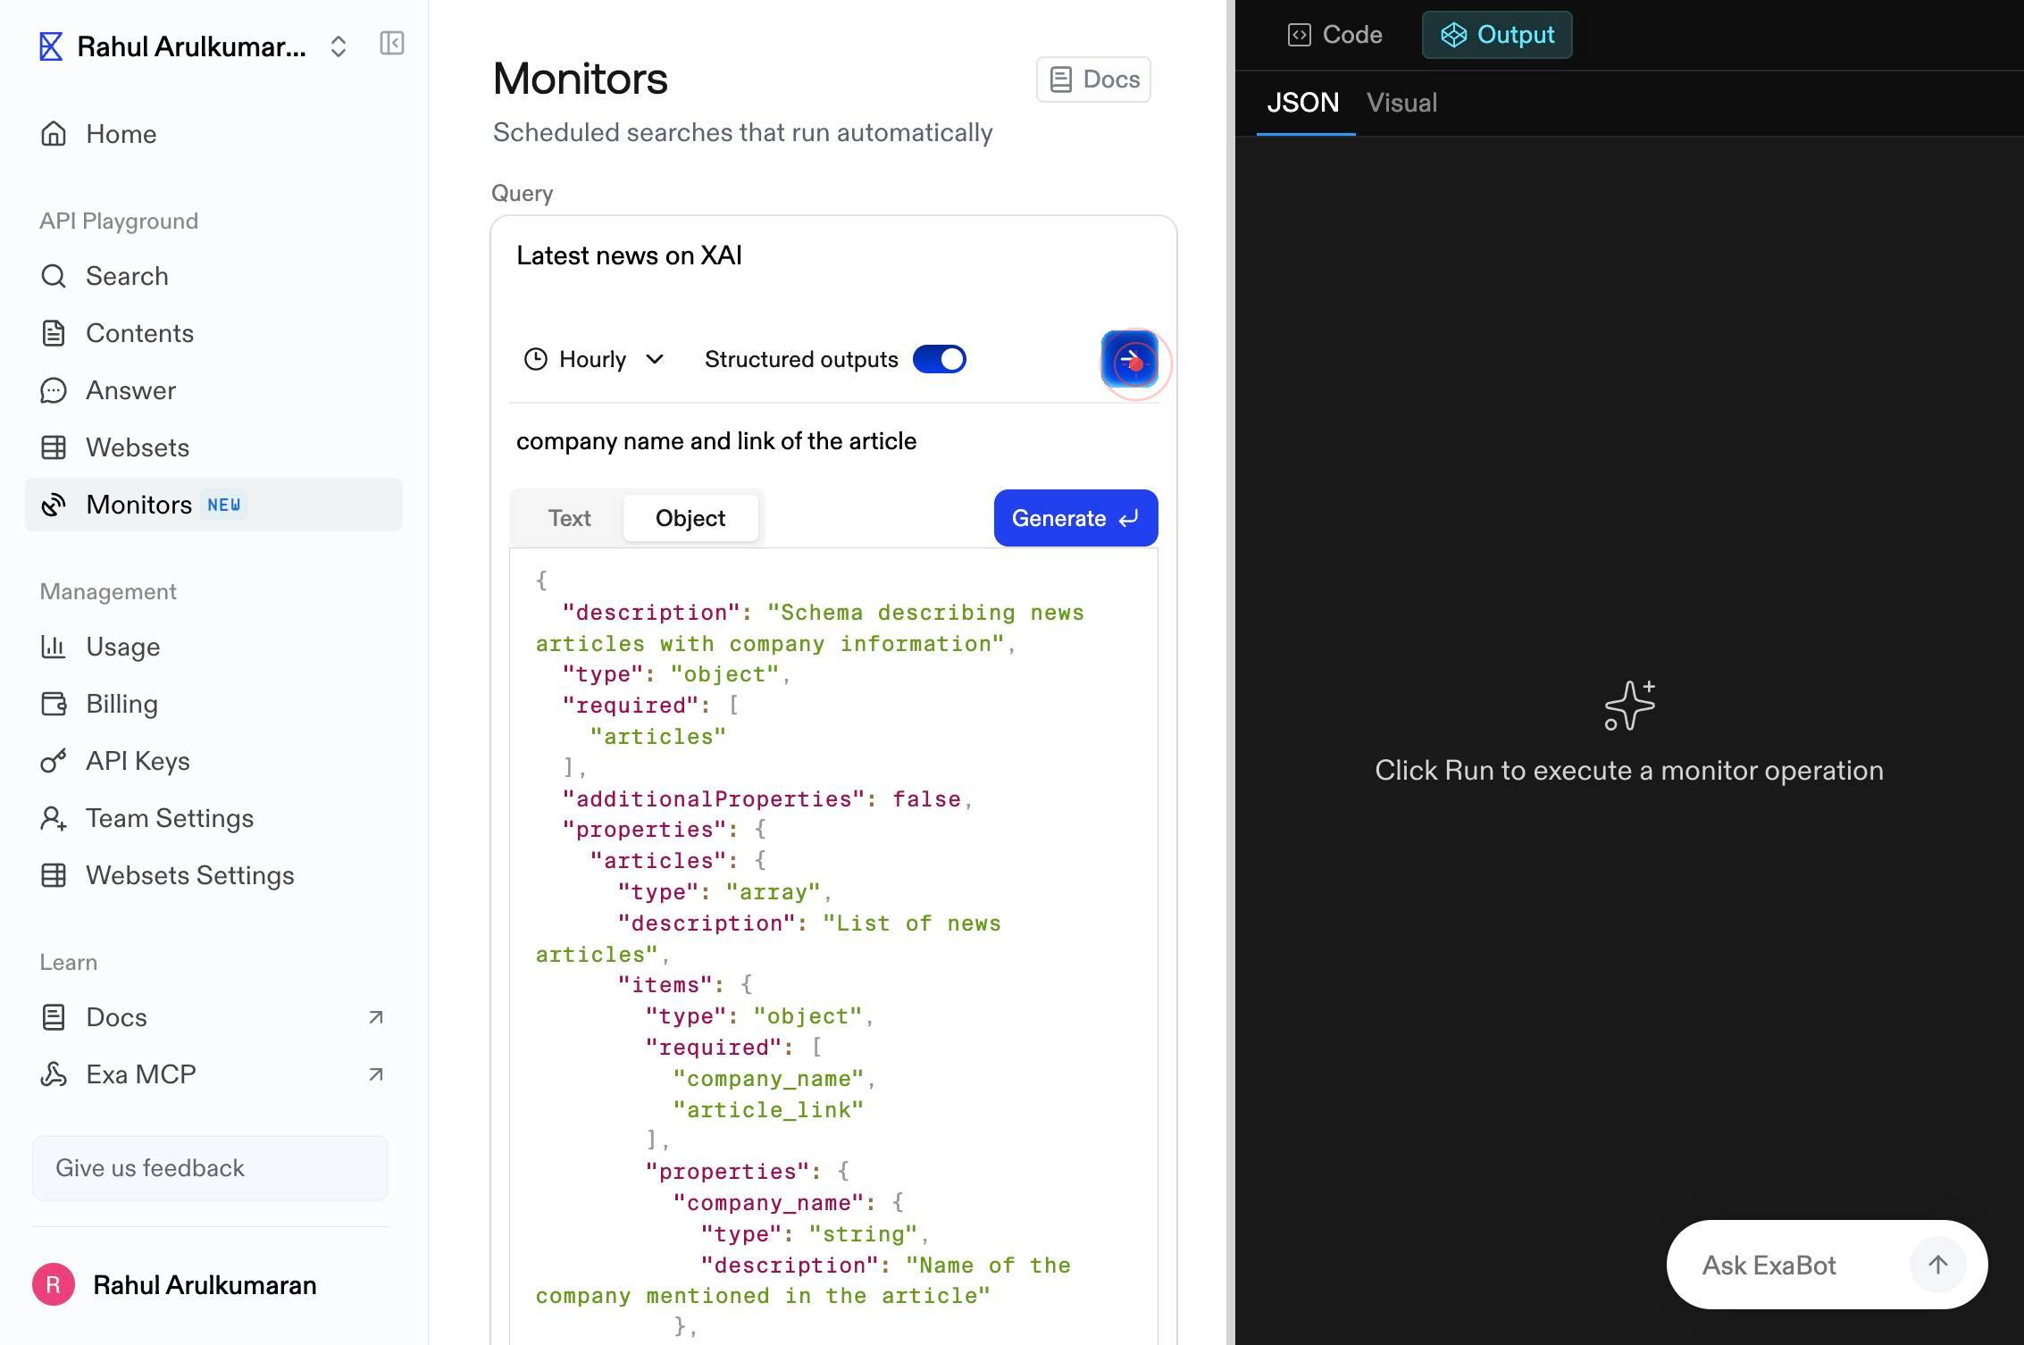This screenshot has height=1345, width=2024.
Task: Select the Object schema tab
Action: click(690, 518)
